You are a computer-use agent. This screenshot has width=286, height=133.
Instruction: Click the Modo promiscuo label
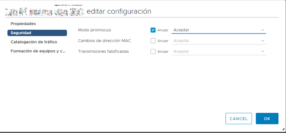[x=94, y=30]
